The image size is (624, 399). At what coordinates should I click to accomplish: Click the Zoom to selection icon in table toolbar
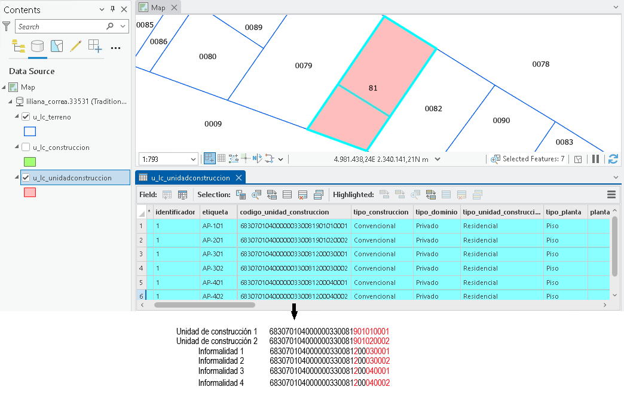pos(256,195)
